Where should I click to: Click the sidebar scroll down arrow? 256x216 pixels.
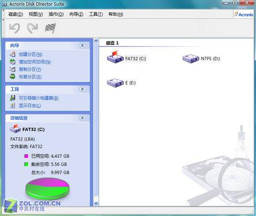click(x=96, y=203)
